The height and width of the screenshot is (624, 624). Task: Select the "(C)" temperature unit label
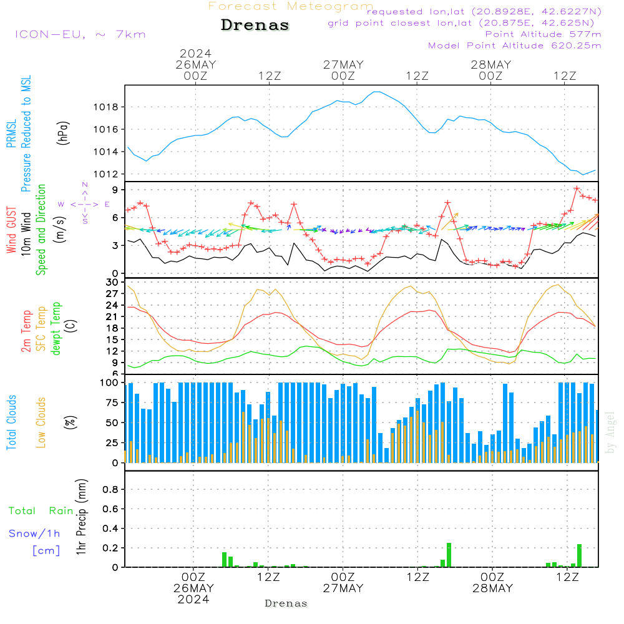point(71,326)
